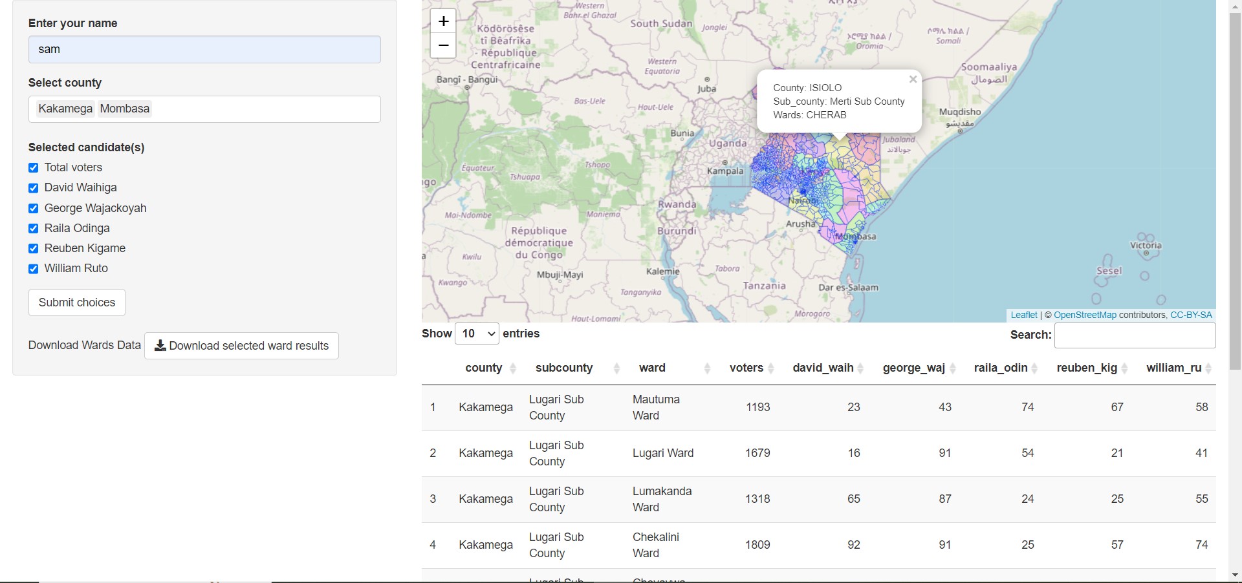This screenshot has width=1242, height=583.
Task: Select the Mombasa county tag
Action: point(125,109)
